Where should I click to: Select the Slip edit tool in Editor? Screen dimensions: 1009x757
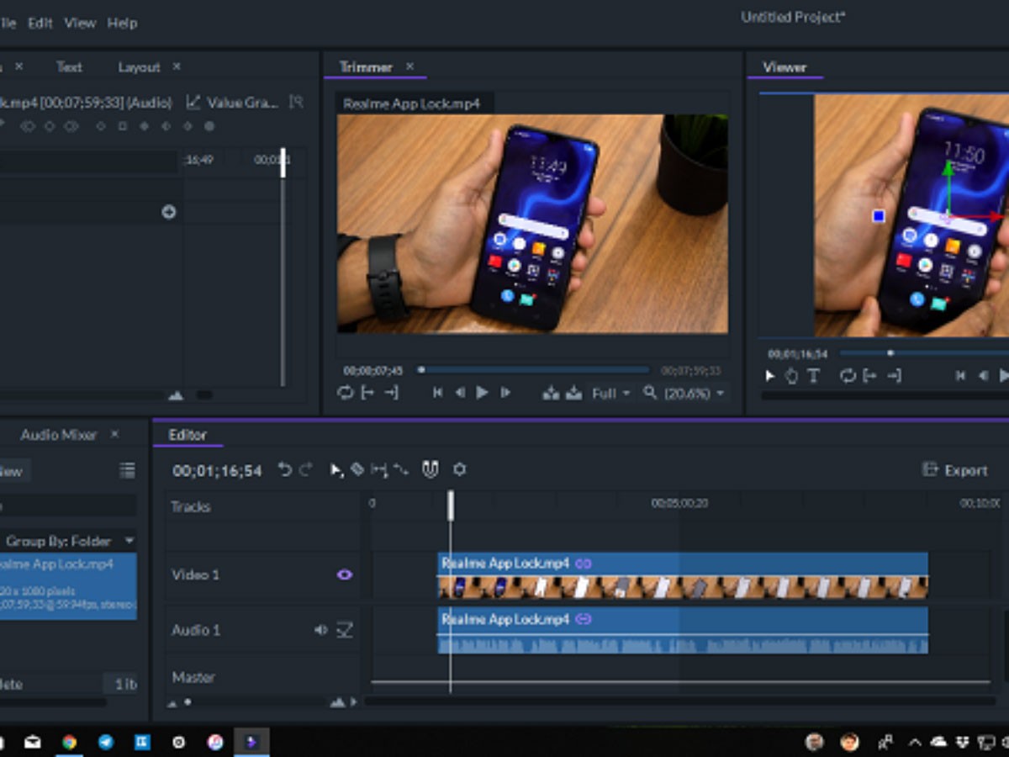[379, 470]
